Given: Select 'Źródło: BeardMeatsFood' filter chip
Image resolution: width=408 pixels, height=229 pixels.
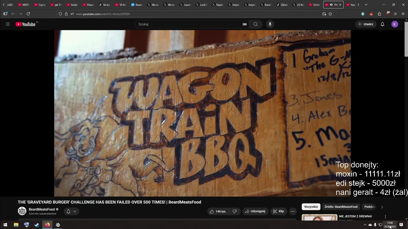Looking at the screenshot, I should point(341,207).
